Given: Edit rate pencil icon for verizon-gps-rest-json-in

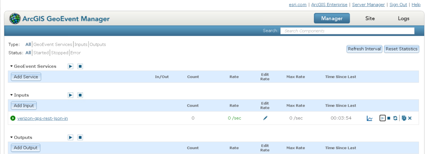Looking at the screenshot, I should coord(265,118).
